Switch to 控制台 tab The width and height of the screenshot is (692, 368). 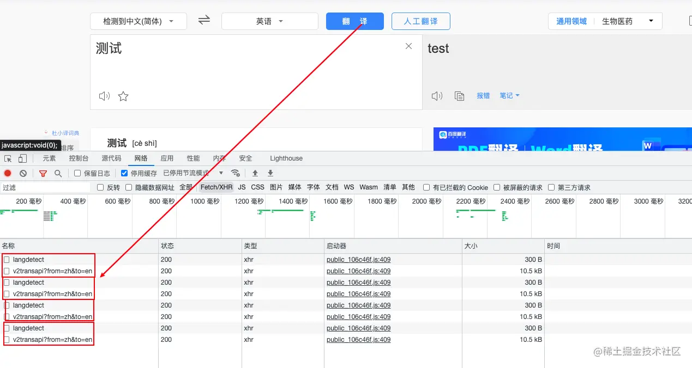coord(79,158)
